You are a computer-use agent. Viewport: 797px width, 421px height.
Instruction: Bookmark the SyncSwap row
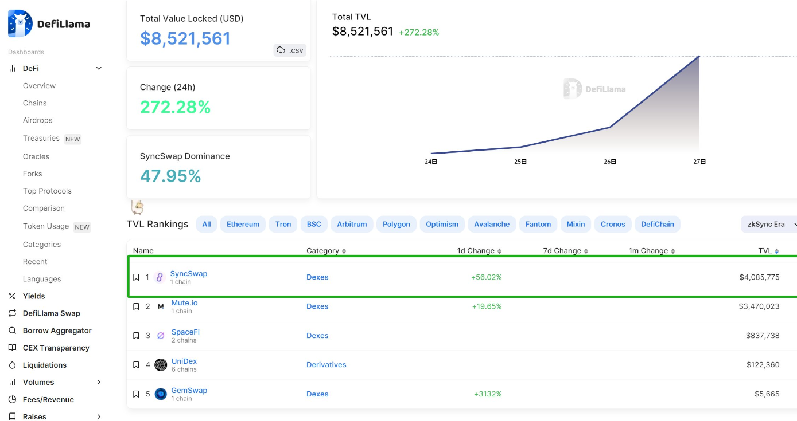(136, 277)
